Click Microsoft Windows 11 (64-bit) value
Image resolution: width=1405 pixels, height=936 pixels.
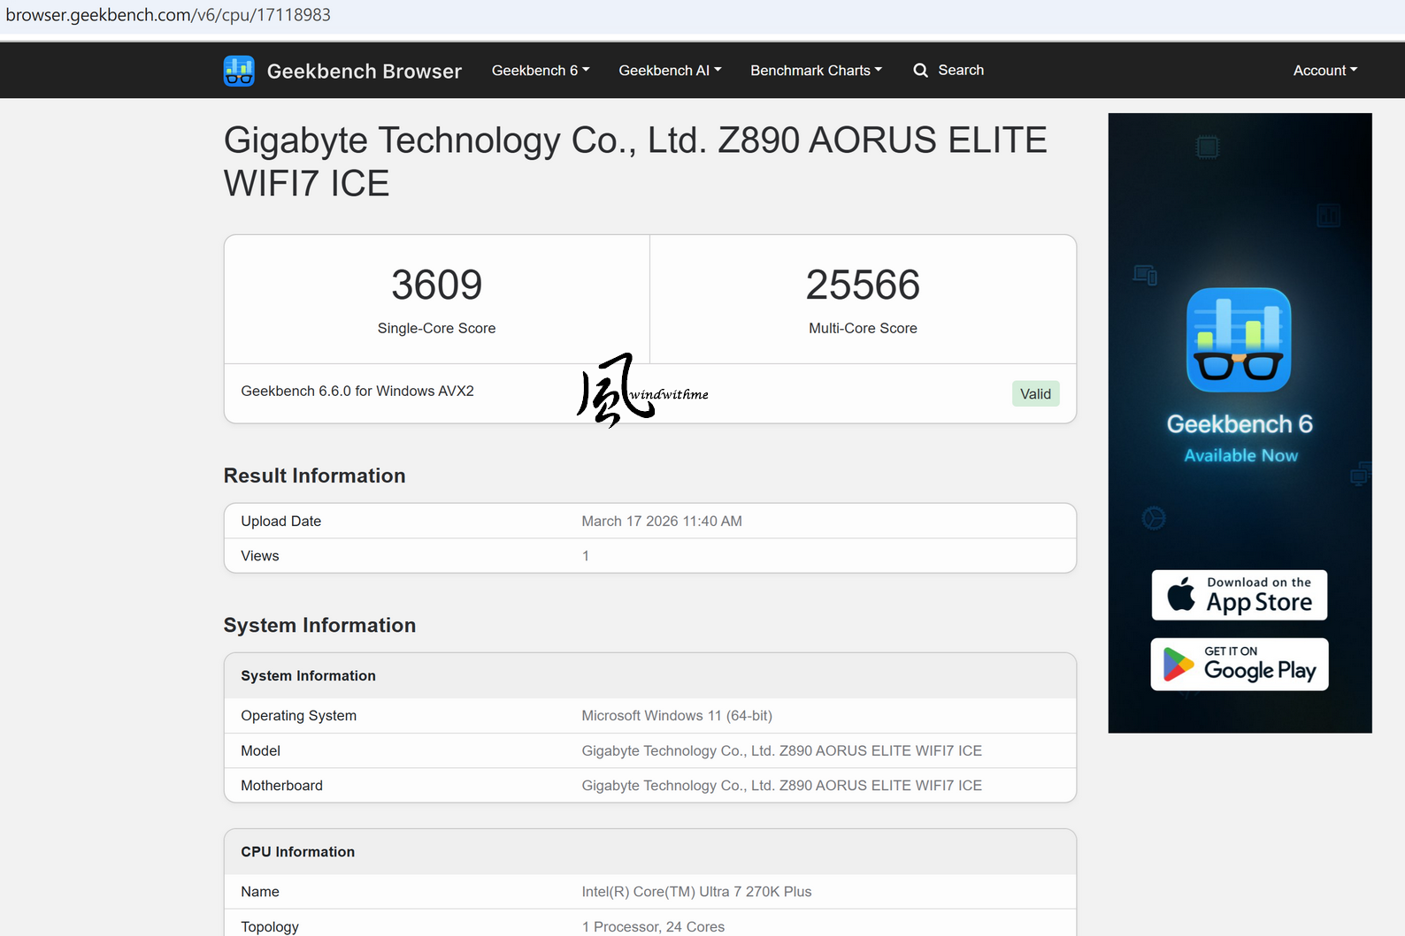click(677, 716)
